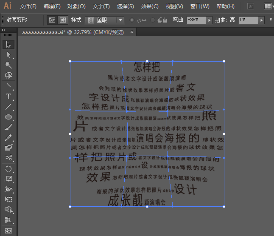274x236 pixels.
Task: Select the Selection tool (black arrow)
Action: [x=8, y=45]
